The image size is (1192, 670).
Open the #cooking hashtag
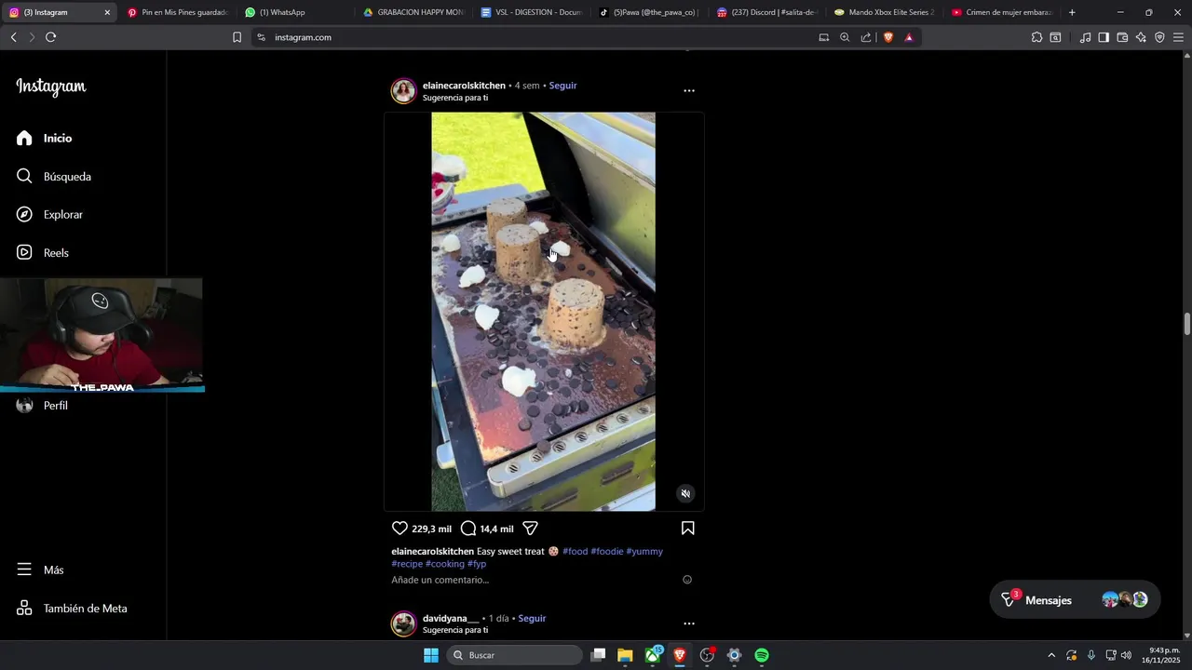444,564
